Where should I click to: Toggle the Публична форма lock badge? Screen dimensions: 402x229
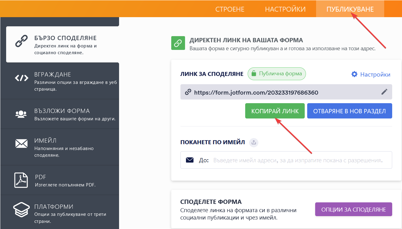point(276,74)
